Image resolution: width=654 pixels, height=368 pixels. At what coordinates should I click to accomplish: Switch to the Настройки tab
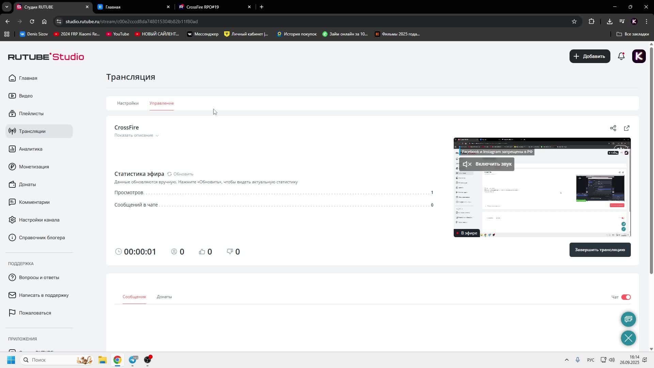[x=128, y=103]
